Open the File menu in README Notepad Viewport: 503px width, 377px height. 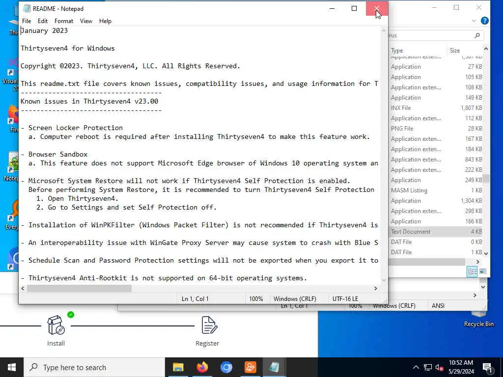click(x=27, y=21)
